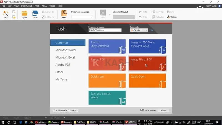Open the toolbar Document language dropdown

click(82, 17)
